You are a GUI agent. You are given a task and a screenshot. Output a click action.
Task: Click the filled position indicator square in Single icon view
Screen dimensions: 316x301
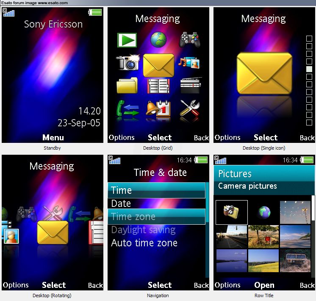[x=309, y=69]
